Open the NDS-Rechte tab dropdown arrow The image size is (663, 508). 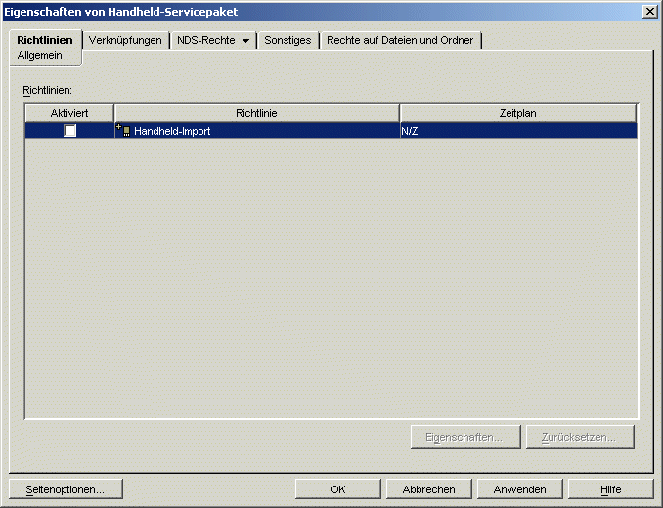coord(245,41)
